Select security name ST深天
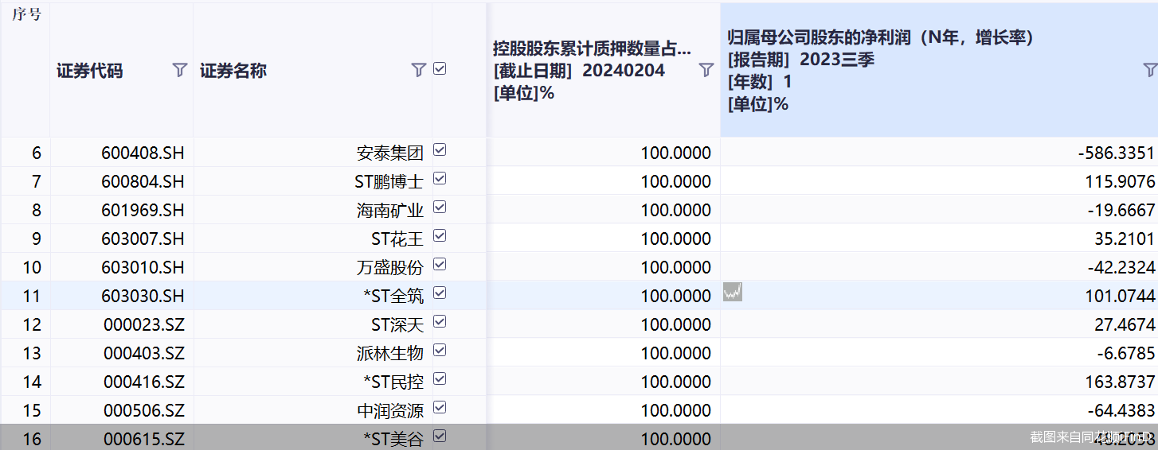This screenshot has width=1158, height=450. tap(397, 324)
